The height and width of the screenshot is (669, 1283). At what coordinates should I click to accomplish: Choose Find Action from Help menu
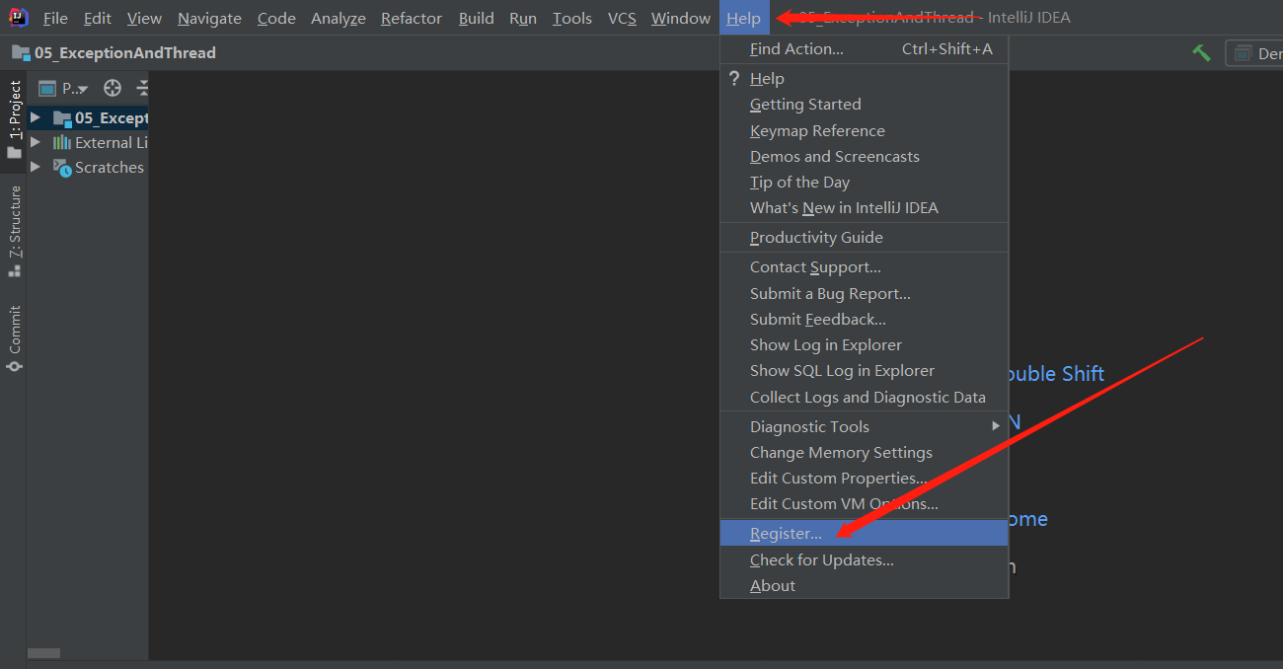[x=864, y=48]
